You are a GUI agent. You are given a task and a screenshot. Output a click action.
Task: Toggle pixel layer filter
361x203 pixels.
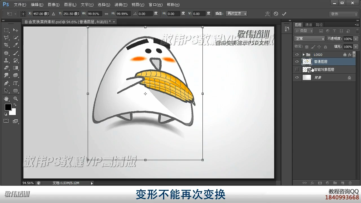[x=321, y=31]
